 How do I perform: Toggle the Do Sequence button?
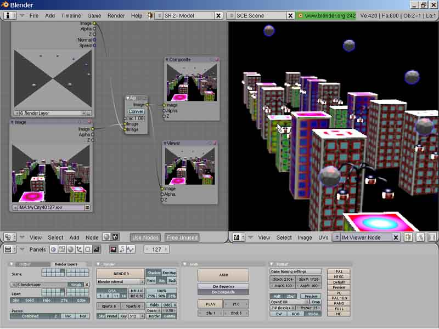click(x=223, y=286)
